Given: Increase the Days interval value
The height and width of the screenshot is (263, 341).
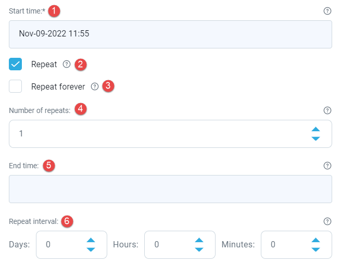Looking at the screenshot, I should [91, 240].
